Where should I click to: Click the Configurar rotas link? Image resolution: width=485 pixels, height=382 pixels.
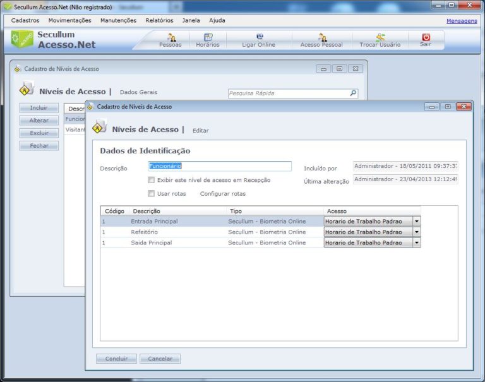point(223,194)
